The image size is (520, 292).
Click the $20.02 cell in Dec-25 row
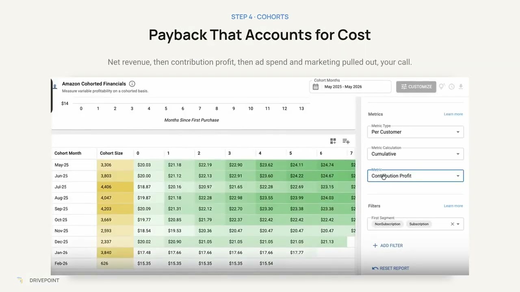pos(149,241)
